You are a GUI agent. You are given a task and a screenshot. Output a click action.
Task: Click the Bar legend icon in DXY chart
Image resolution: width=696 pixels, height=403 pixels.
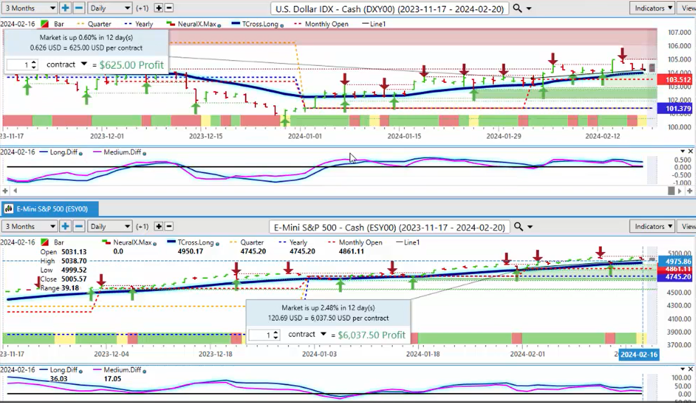[44, 24]
